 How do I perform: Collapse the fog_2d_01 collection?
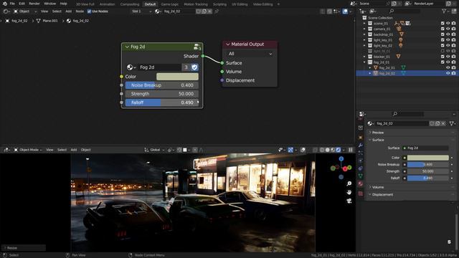364,62
